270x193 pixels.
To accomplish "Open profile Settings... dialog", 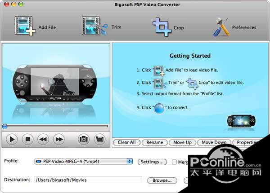I will coord(152,162).
